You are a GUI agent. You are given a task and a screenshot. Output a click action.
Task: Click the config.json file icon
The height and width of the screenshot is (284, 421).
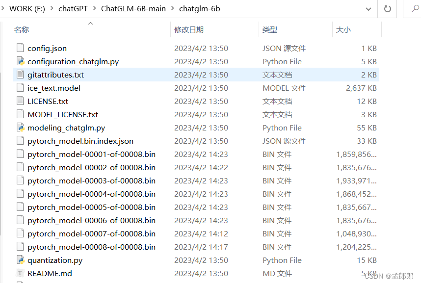[x=20, y=48]
